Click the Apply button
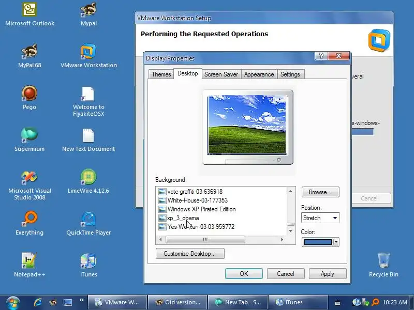This screenshot has height=310, width=414. 328,274
